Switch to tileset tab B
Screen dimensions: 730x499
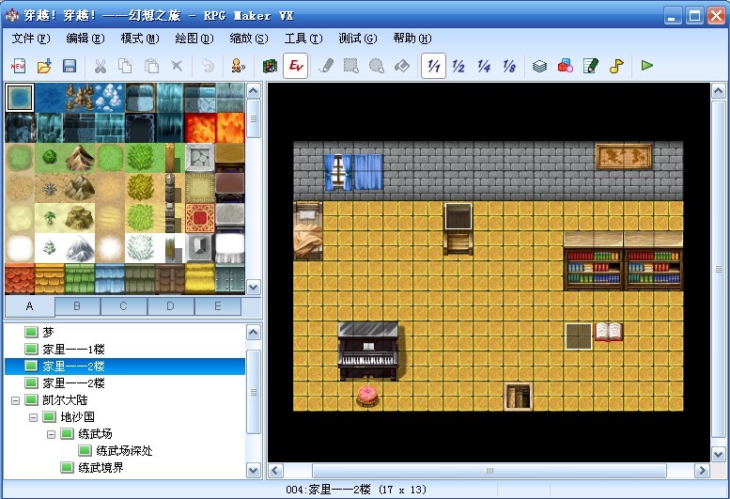coord(77,306)
